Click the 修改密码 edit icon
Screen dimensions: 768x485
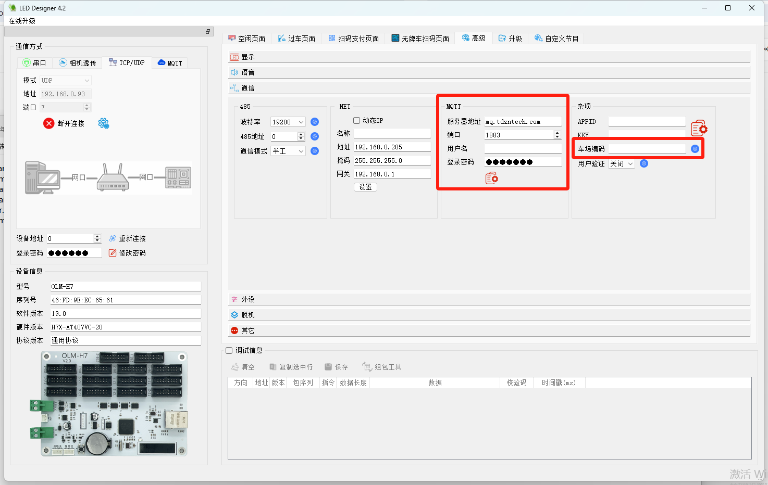(x=113, y=253)
